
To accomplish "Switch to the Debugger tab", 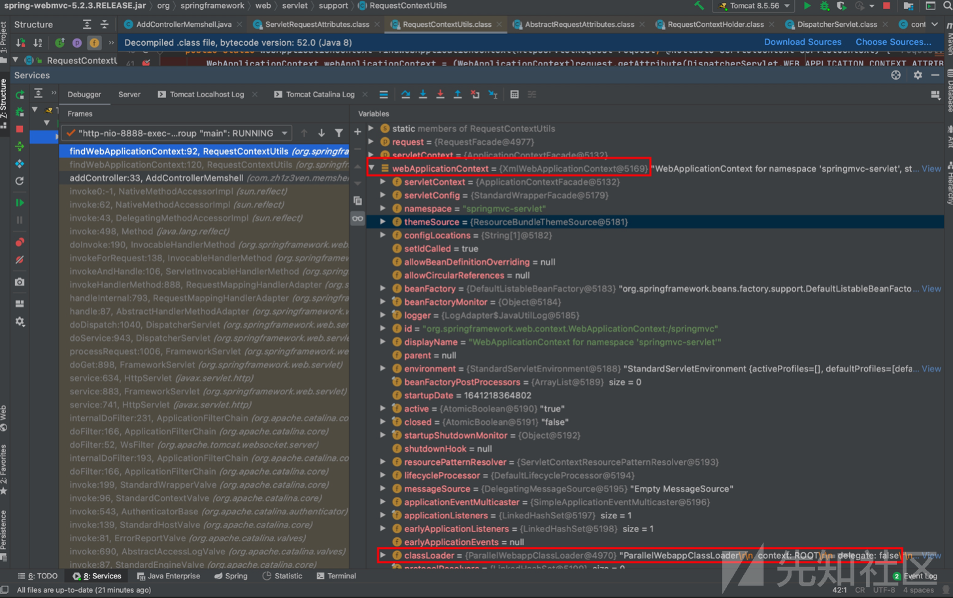I will pyautogui.click(x=84, y=95).
